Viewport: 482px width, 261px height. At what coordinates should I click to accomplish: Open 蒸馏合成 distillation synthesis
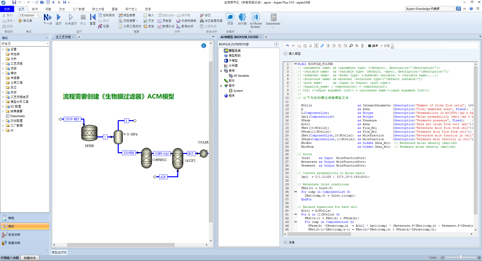(185, 26)
